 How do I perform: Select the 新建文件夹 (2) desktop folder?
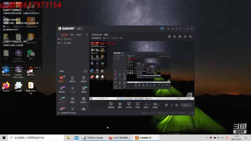tap(31, 88)
